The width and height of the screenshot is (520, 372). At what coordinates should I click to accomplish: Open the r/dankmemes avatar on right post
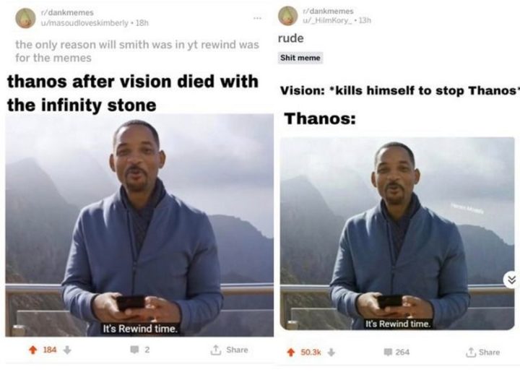pyautogui.click(x=287, y=16)
